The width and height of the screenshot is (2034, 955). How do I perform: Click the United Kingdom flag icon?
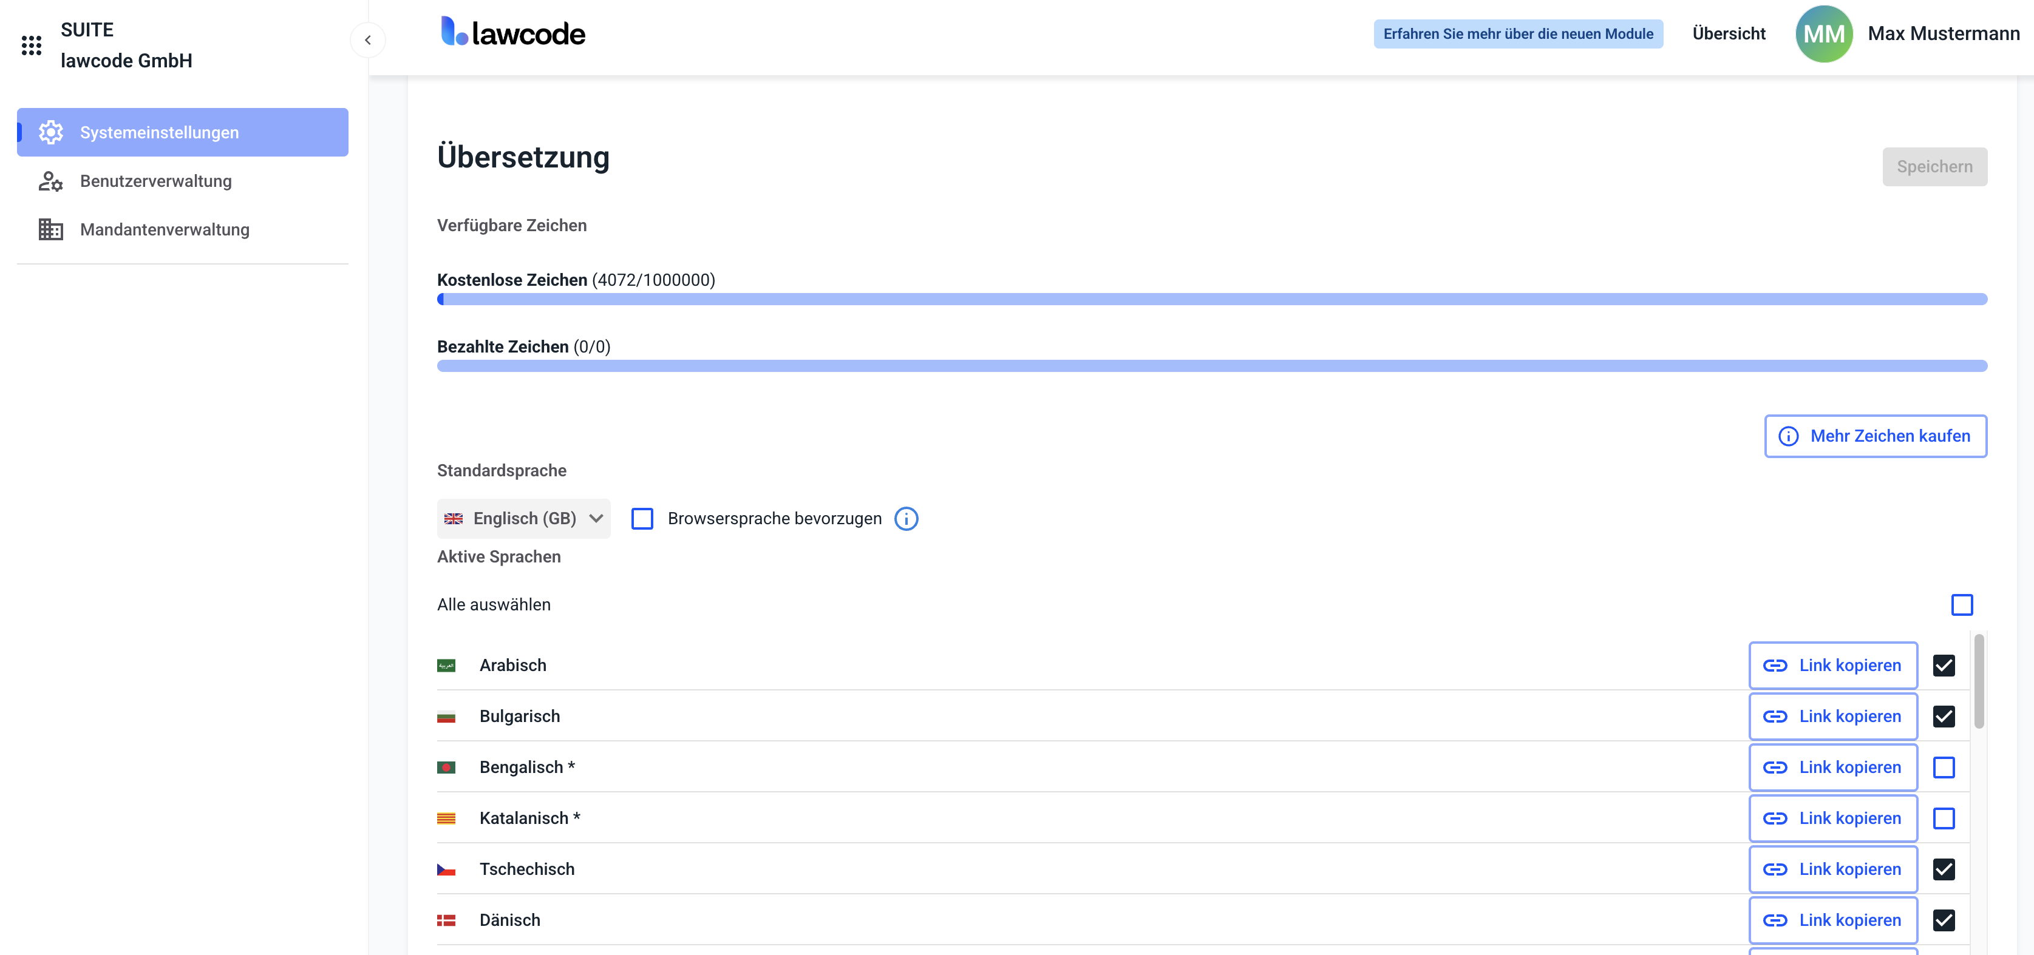point(453,519)
